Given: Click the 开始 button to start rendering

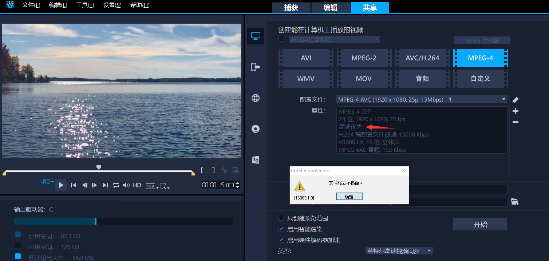Looking at the screenshot, I should click(x=480, y=225).
